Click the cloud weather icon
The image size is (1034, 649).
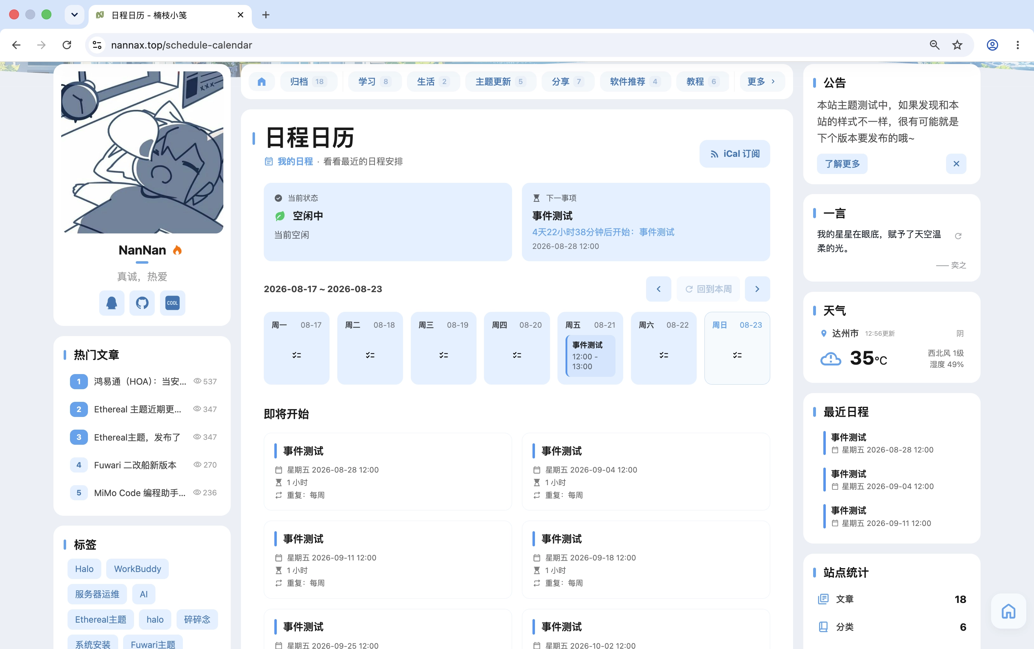[x=830, y=359]
